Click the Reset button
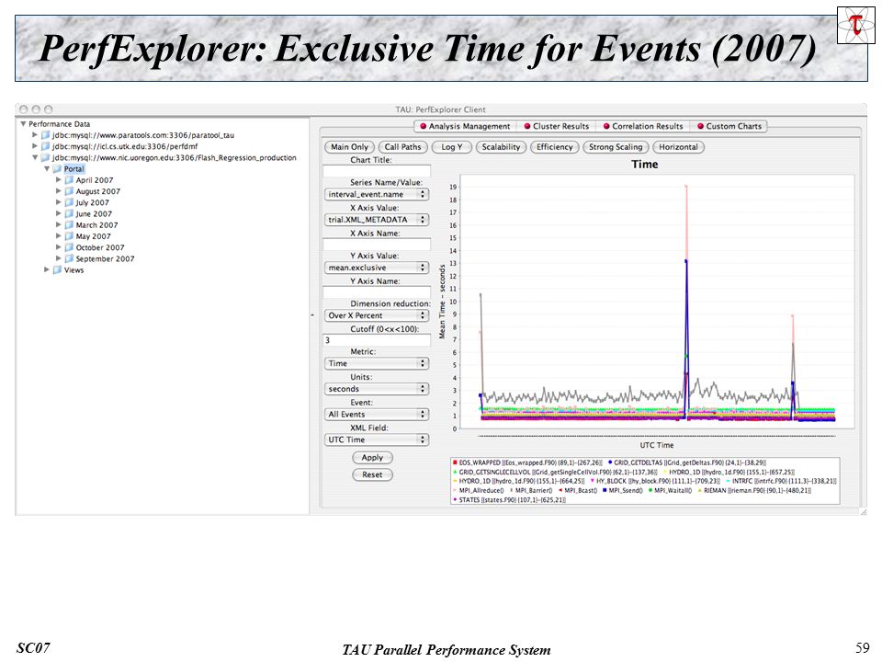This screenshot has width=882, height=662. pos(372,474)
